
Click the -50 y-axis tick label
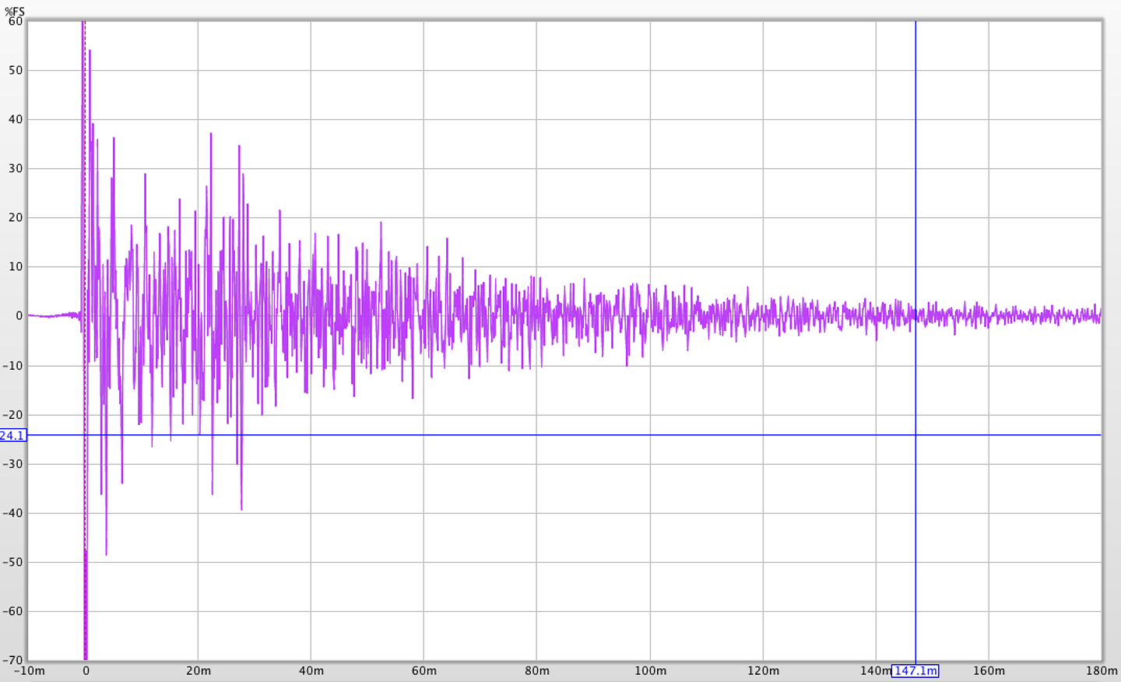point(13,562)
